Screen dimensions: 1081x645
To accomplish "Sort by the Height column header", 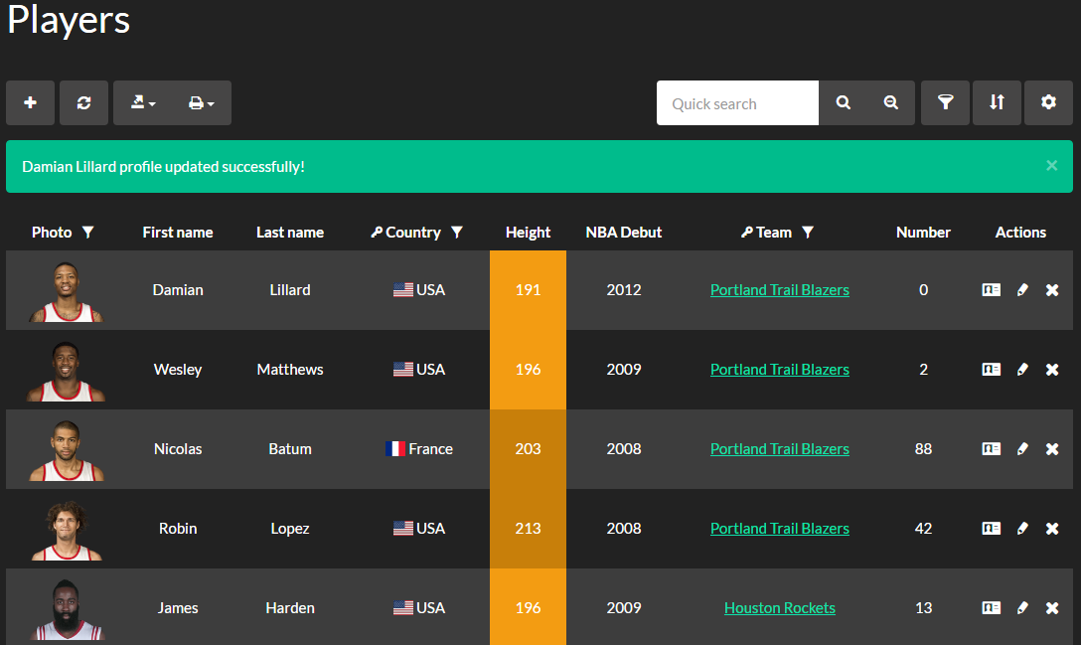I will click(x=528, y=233).
